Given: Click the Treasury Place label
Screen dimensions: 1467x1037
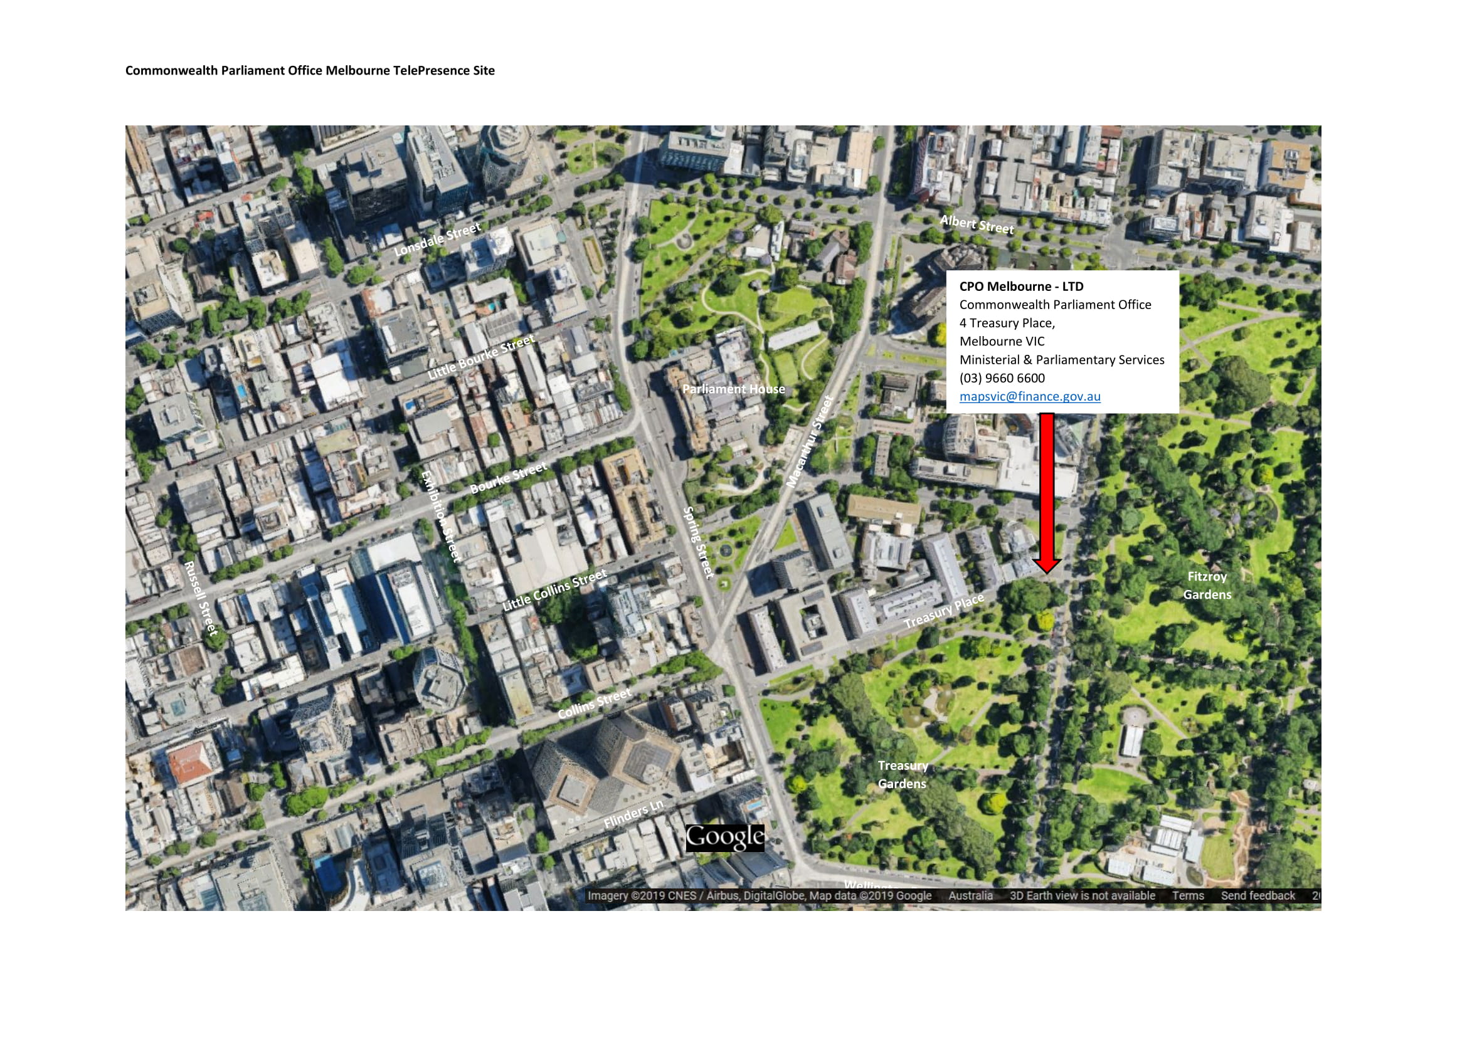Looking at the screenshot, I should pos(944,611).
